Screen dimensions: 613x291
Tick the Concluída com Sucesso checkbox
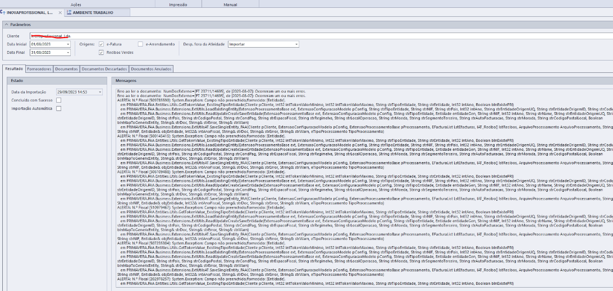(58, 100)
